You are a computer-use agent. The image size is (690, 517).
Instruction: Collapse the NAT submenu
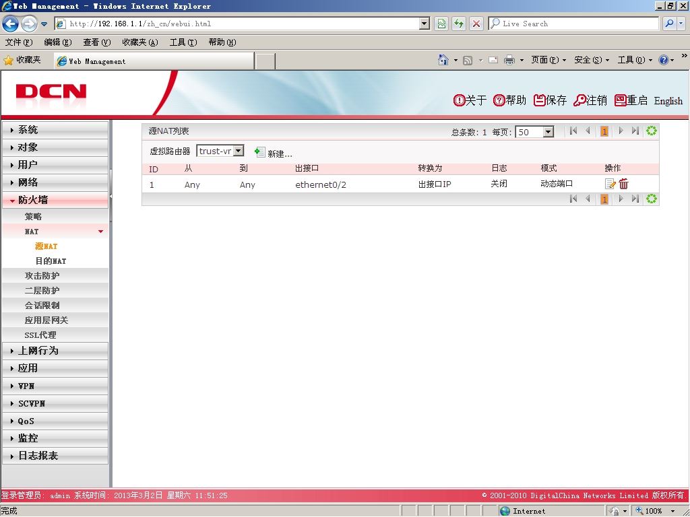(55, 232)
